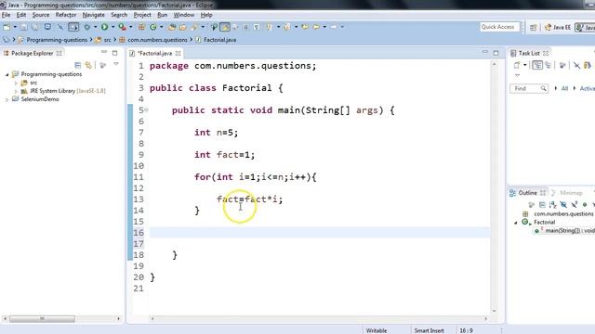Click the Back navigation arrow in toolbar

[x=316, y=27]
